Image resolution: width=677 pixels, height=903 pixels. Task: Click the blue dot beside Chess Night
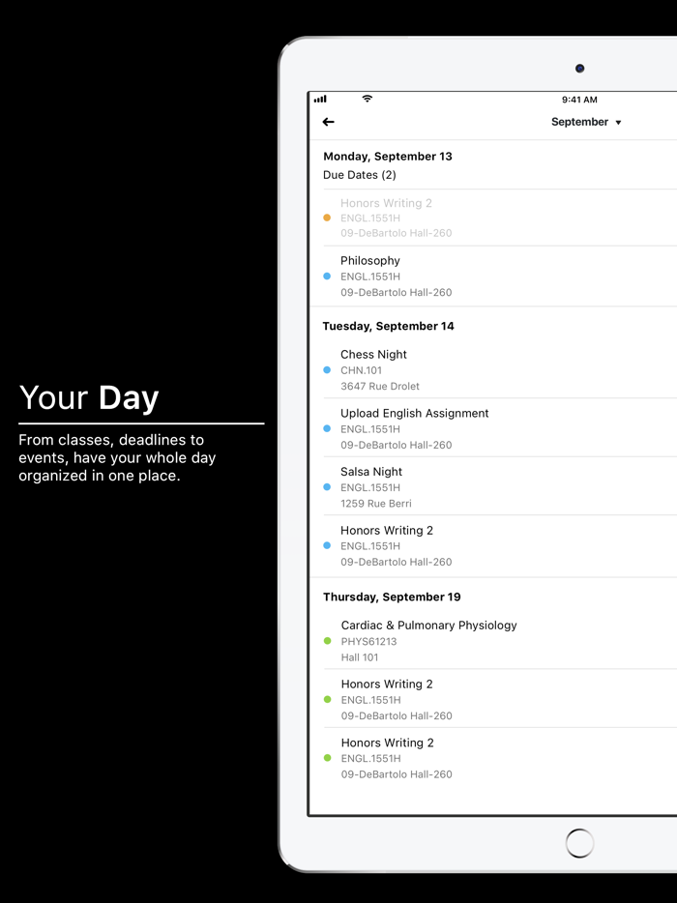[x=327, y=370]
